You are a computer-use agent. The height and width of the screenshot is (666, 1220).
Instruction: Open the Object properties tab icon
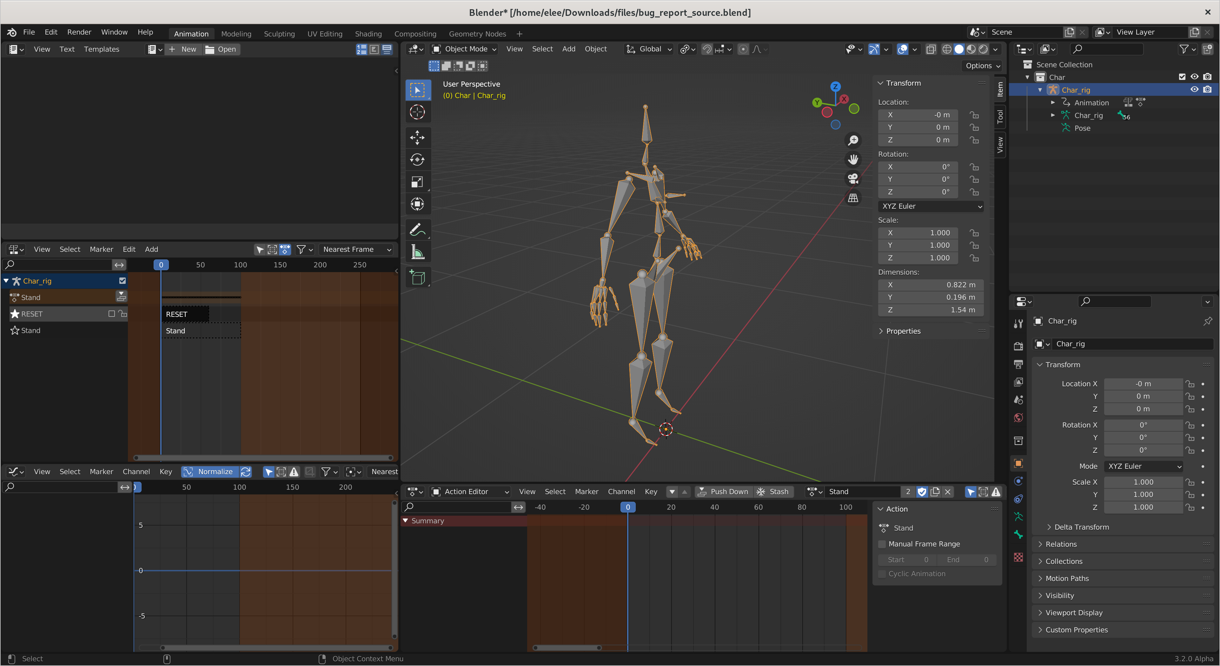tap(1018, 463)
